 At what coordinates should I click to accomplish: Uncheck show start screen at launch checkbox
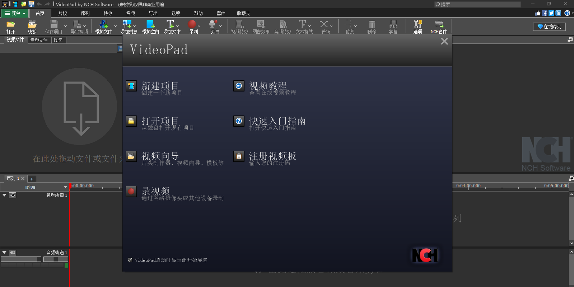click(x=130, y=260)
